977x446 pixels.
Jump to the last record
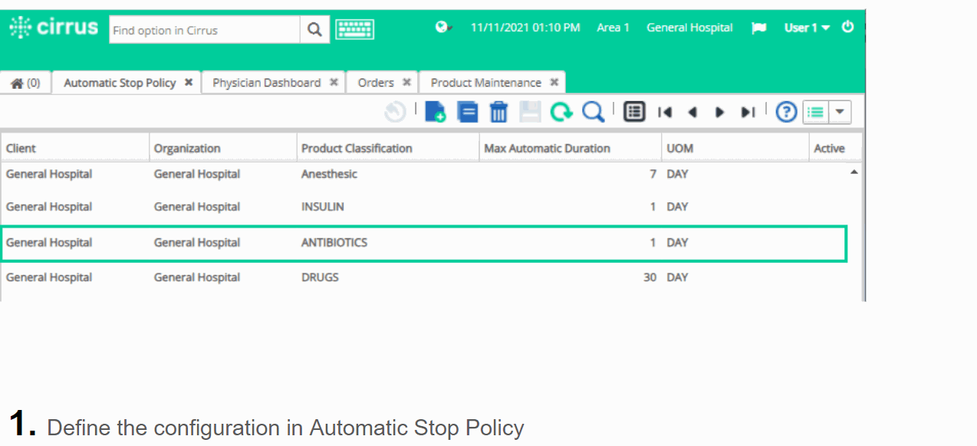tap(748, 112)
